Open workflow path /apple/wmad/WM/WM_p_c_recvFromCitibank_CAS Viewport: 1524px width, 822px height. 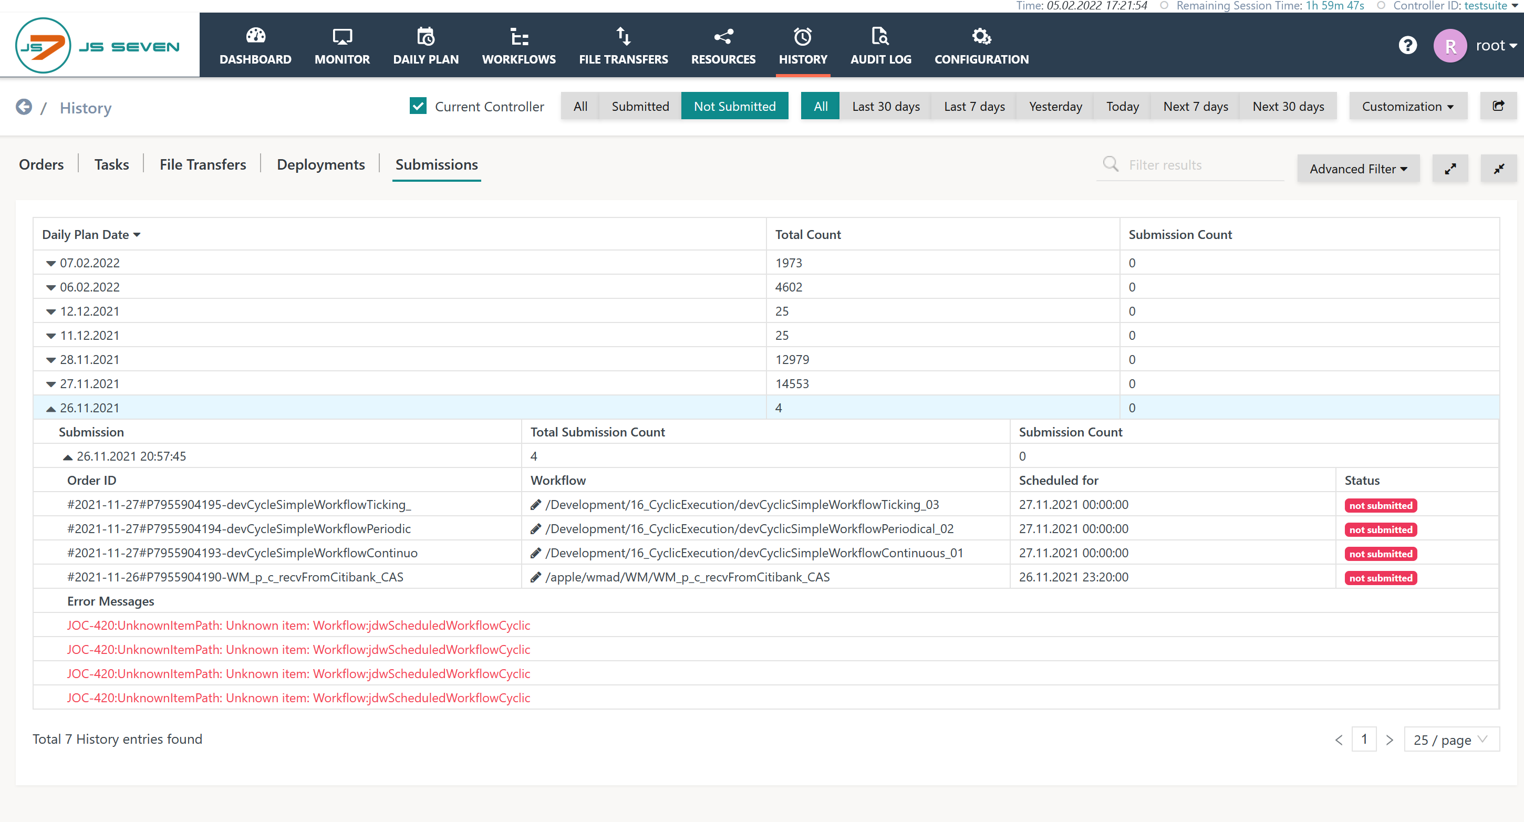[x=688, y=577]
